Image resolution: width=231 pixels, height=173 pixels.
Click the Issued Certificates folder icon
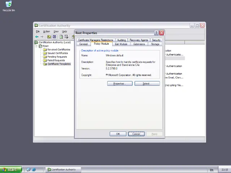[x=45, y=53]
